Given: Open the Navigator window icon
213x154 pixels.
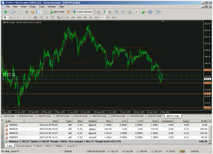Looking at the screenshot, I should [32, 12].
